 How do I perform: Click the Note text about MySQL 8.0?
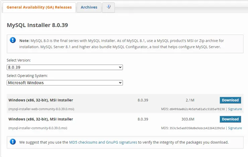[x=121, y=44]
